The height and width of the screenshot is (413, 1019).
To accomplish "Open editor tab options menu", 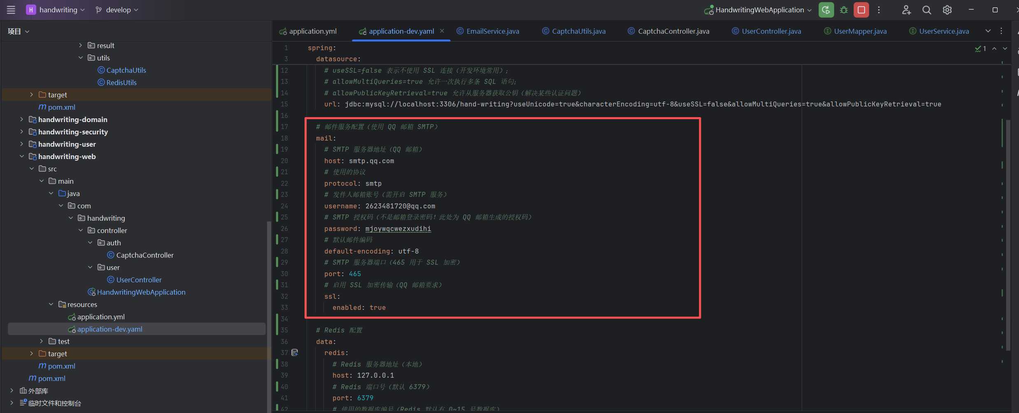I will pos(1001,31).
